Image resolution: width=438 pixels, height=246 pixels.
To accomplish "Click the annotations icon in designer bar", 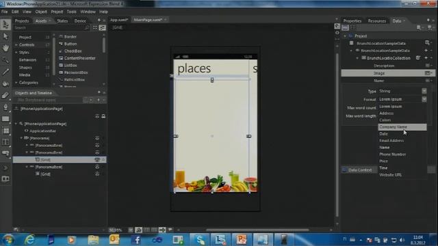I will click(170, 230).
